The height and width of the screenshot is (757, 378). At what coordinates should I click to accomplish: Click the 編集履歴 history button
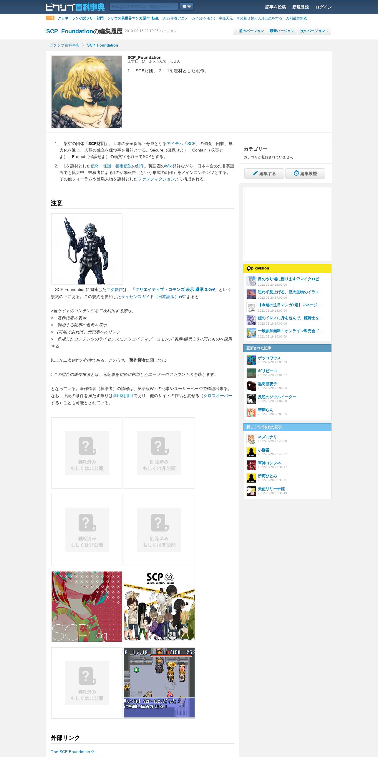(305, 173)
